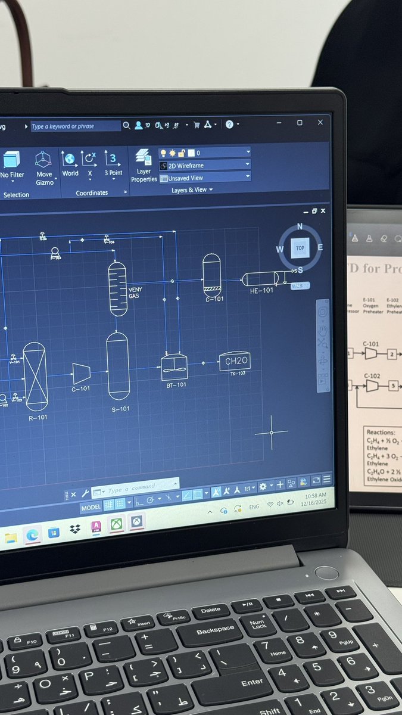Open status bar customization menu icon
The height and width of the screenshot is (715, 402).
click(x=326, y=480)
